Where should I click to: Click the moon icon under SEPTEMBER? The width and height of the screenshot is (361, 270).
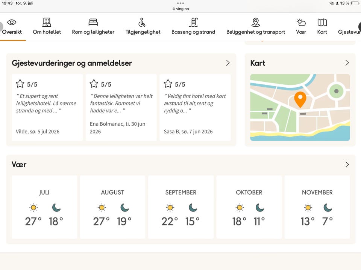[193, 207]
